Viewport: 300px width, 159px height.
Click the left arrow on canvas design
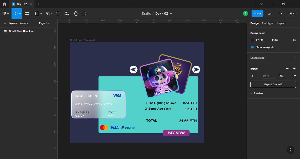[x=134, y=69]
